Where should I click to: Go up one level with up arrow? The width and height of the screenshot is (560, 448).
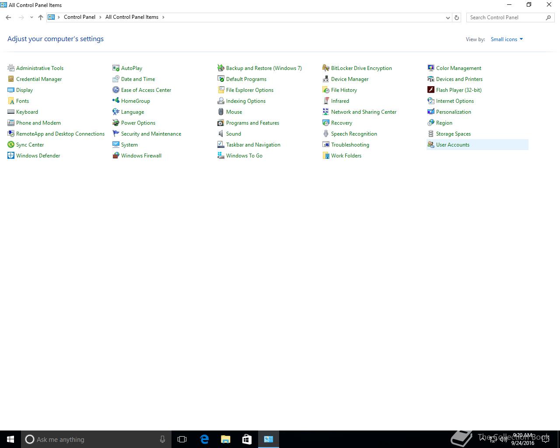coord(41,17)
